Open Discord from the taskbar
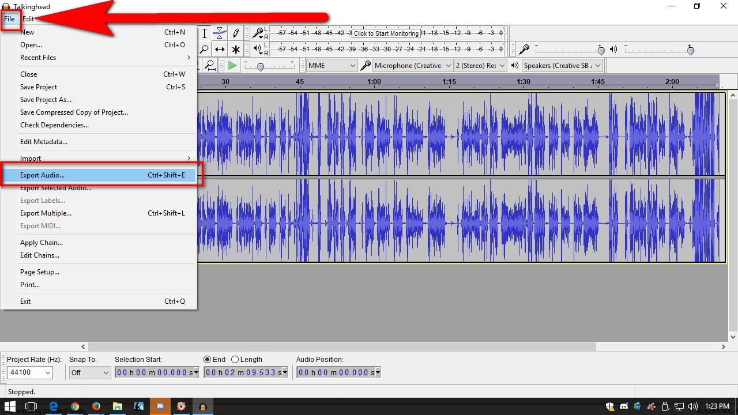738x415 pixels. [160, 406]
